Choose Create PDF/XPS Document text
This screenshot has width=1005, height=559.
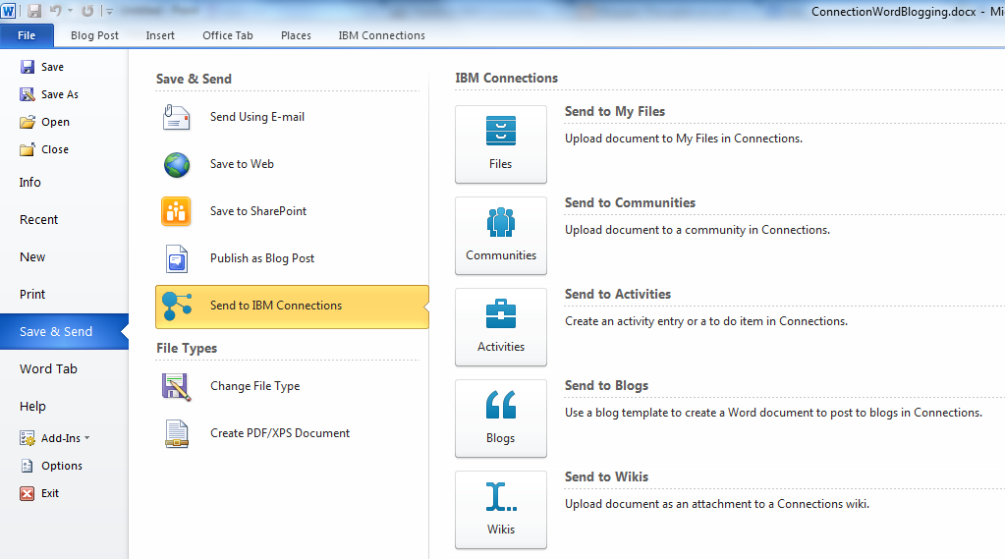280,433
